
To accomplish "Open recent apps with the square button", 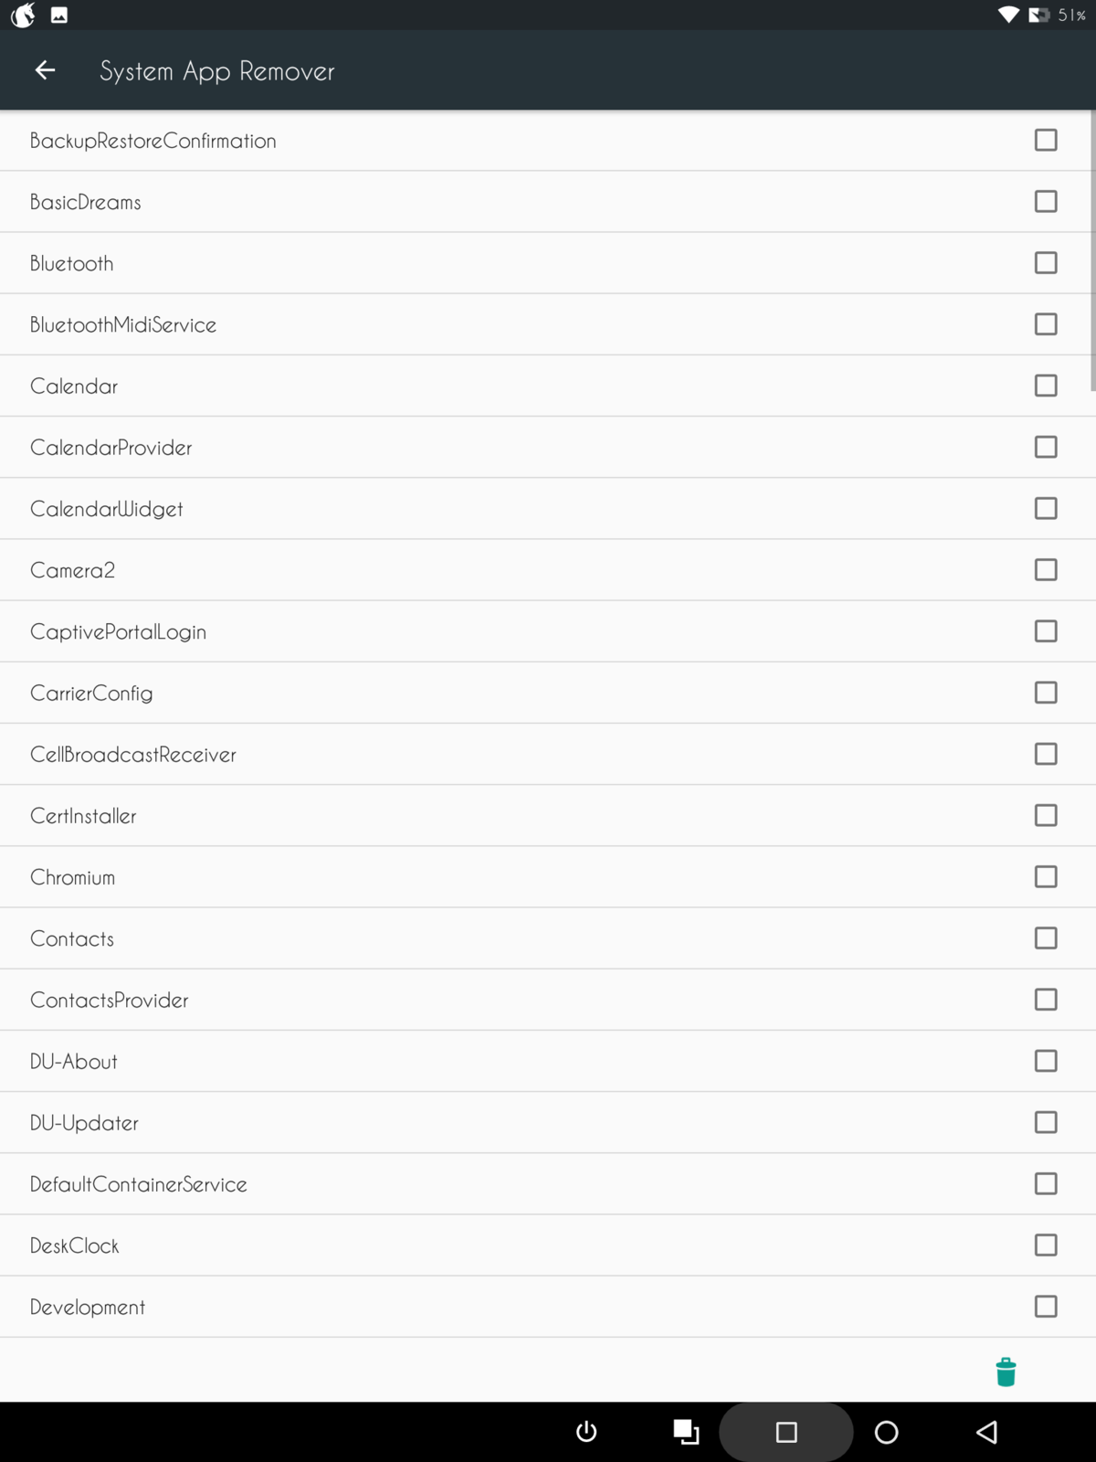I will pos(786,1432).
